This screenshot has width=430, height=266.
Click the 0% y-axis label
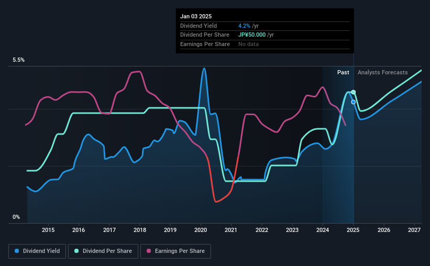pos(16,217)
